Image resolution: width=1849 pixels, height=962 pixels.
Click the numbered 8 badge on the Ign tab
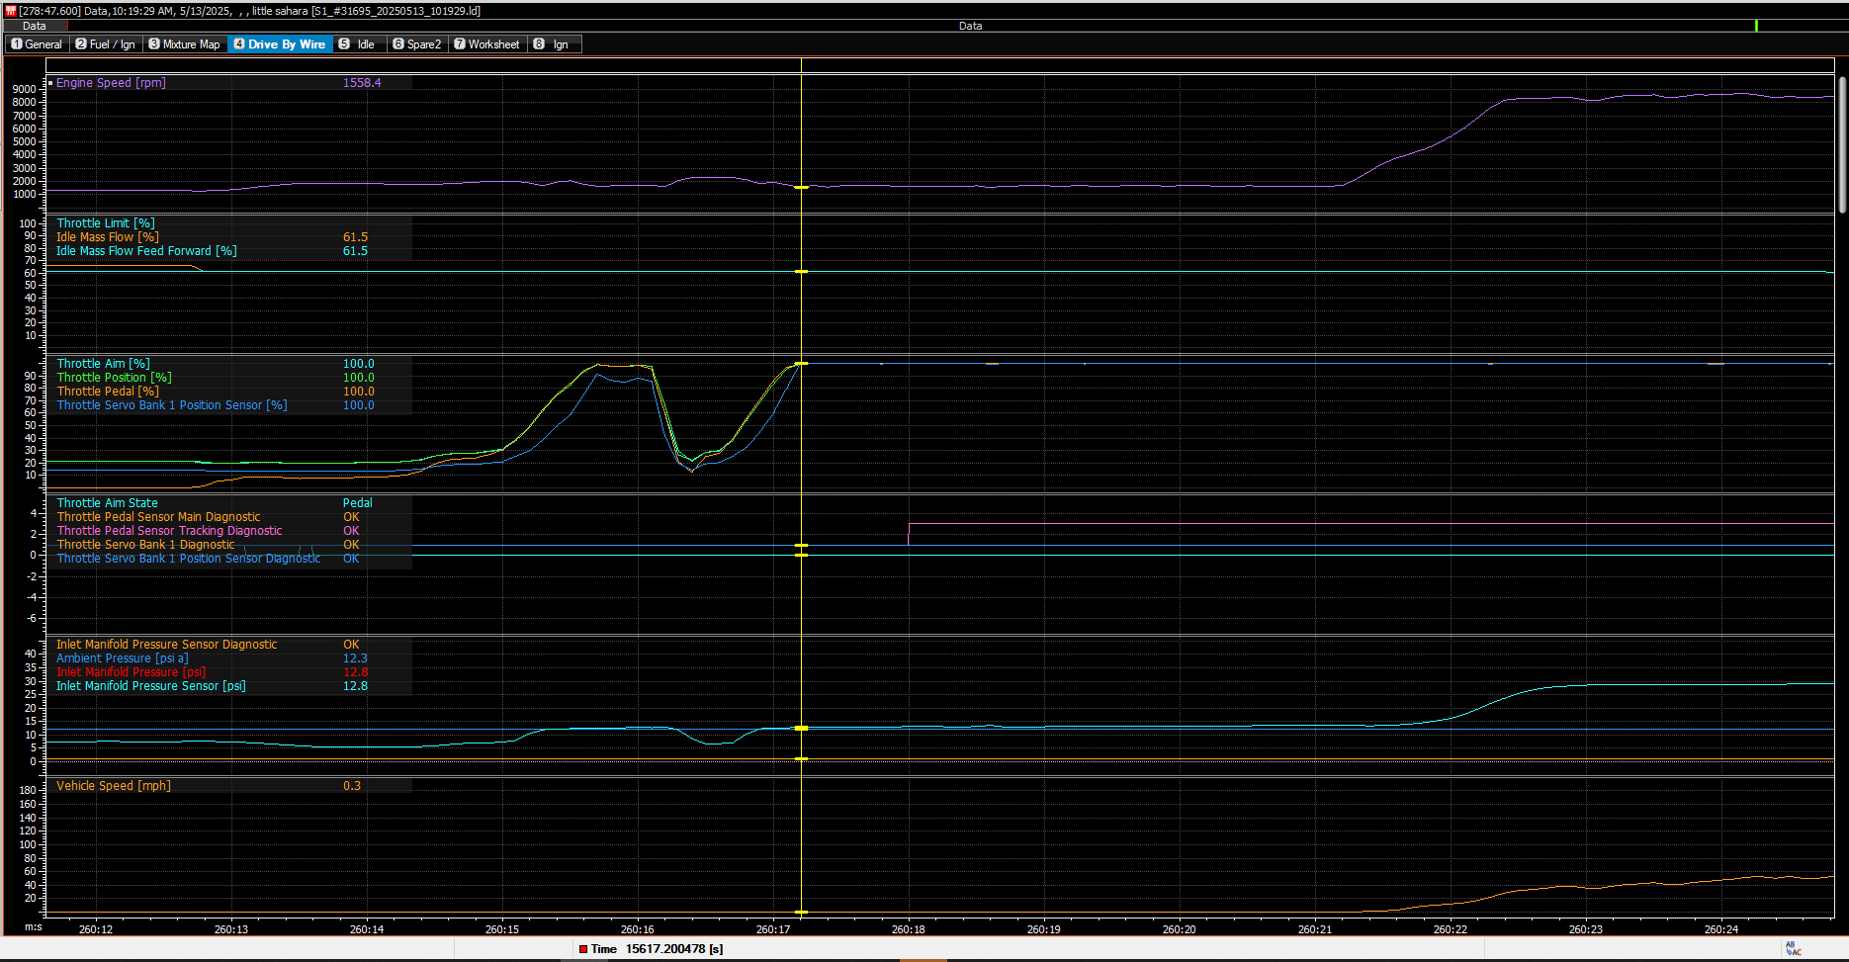(539, 44)
